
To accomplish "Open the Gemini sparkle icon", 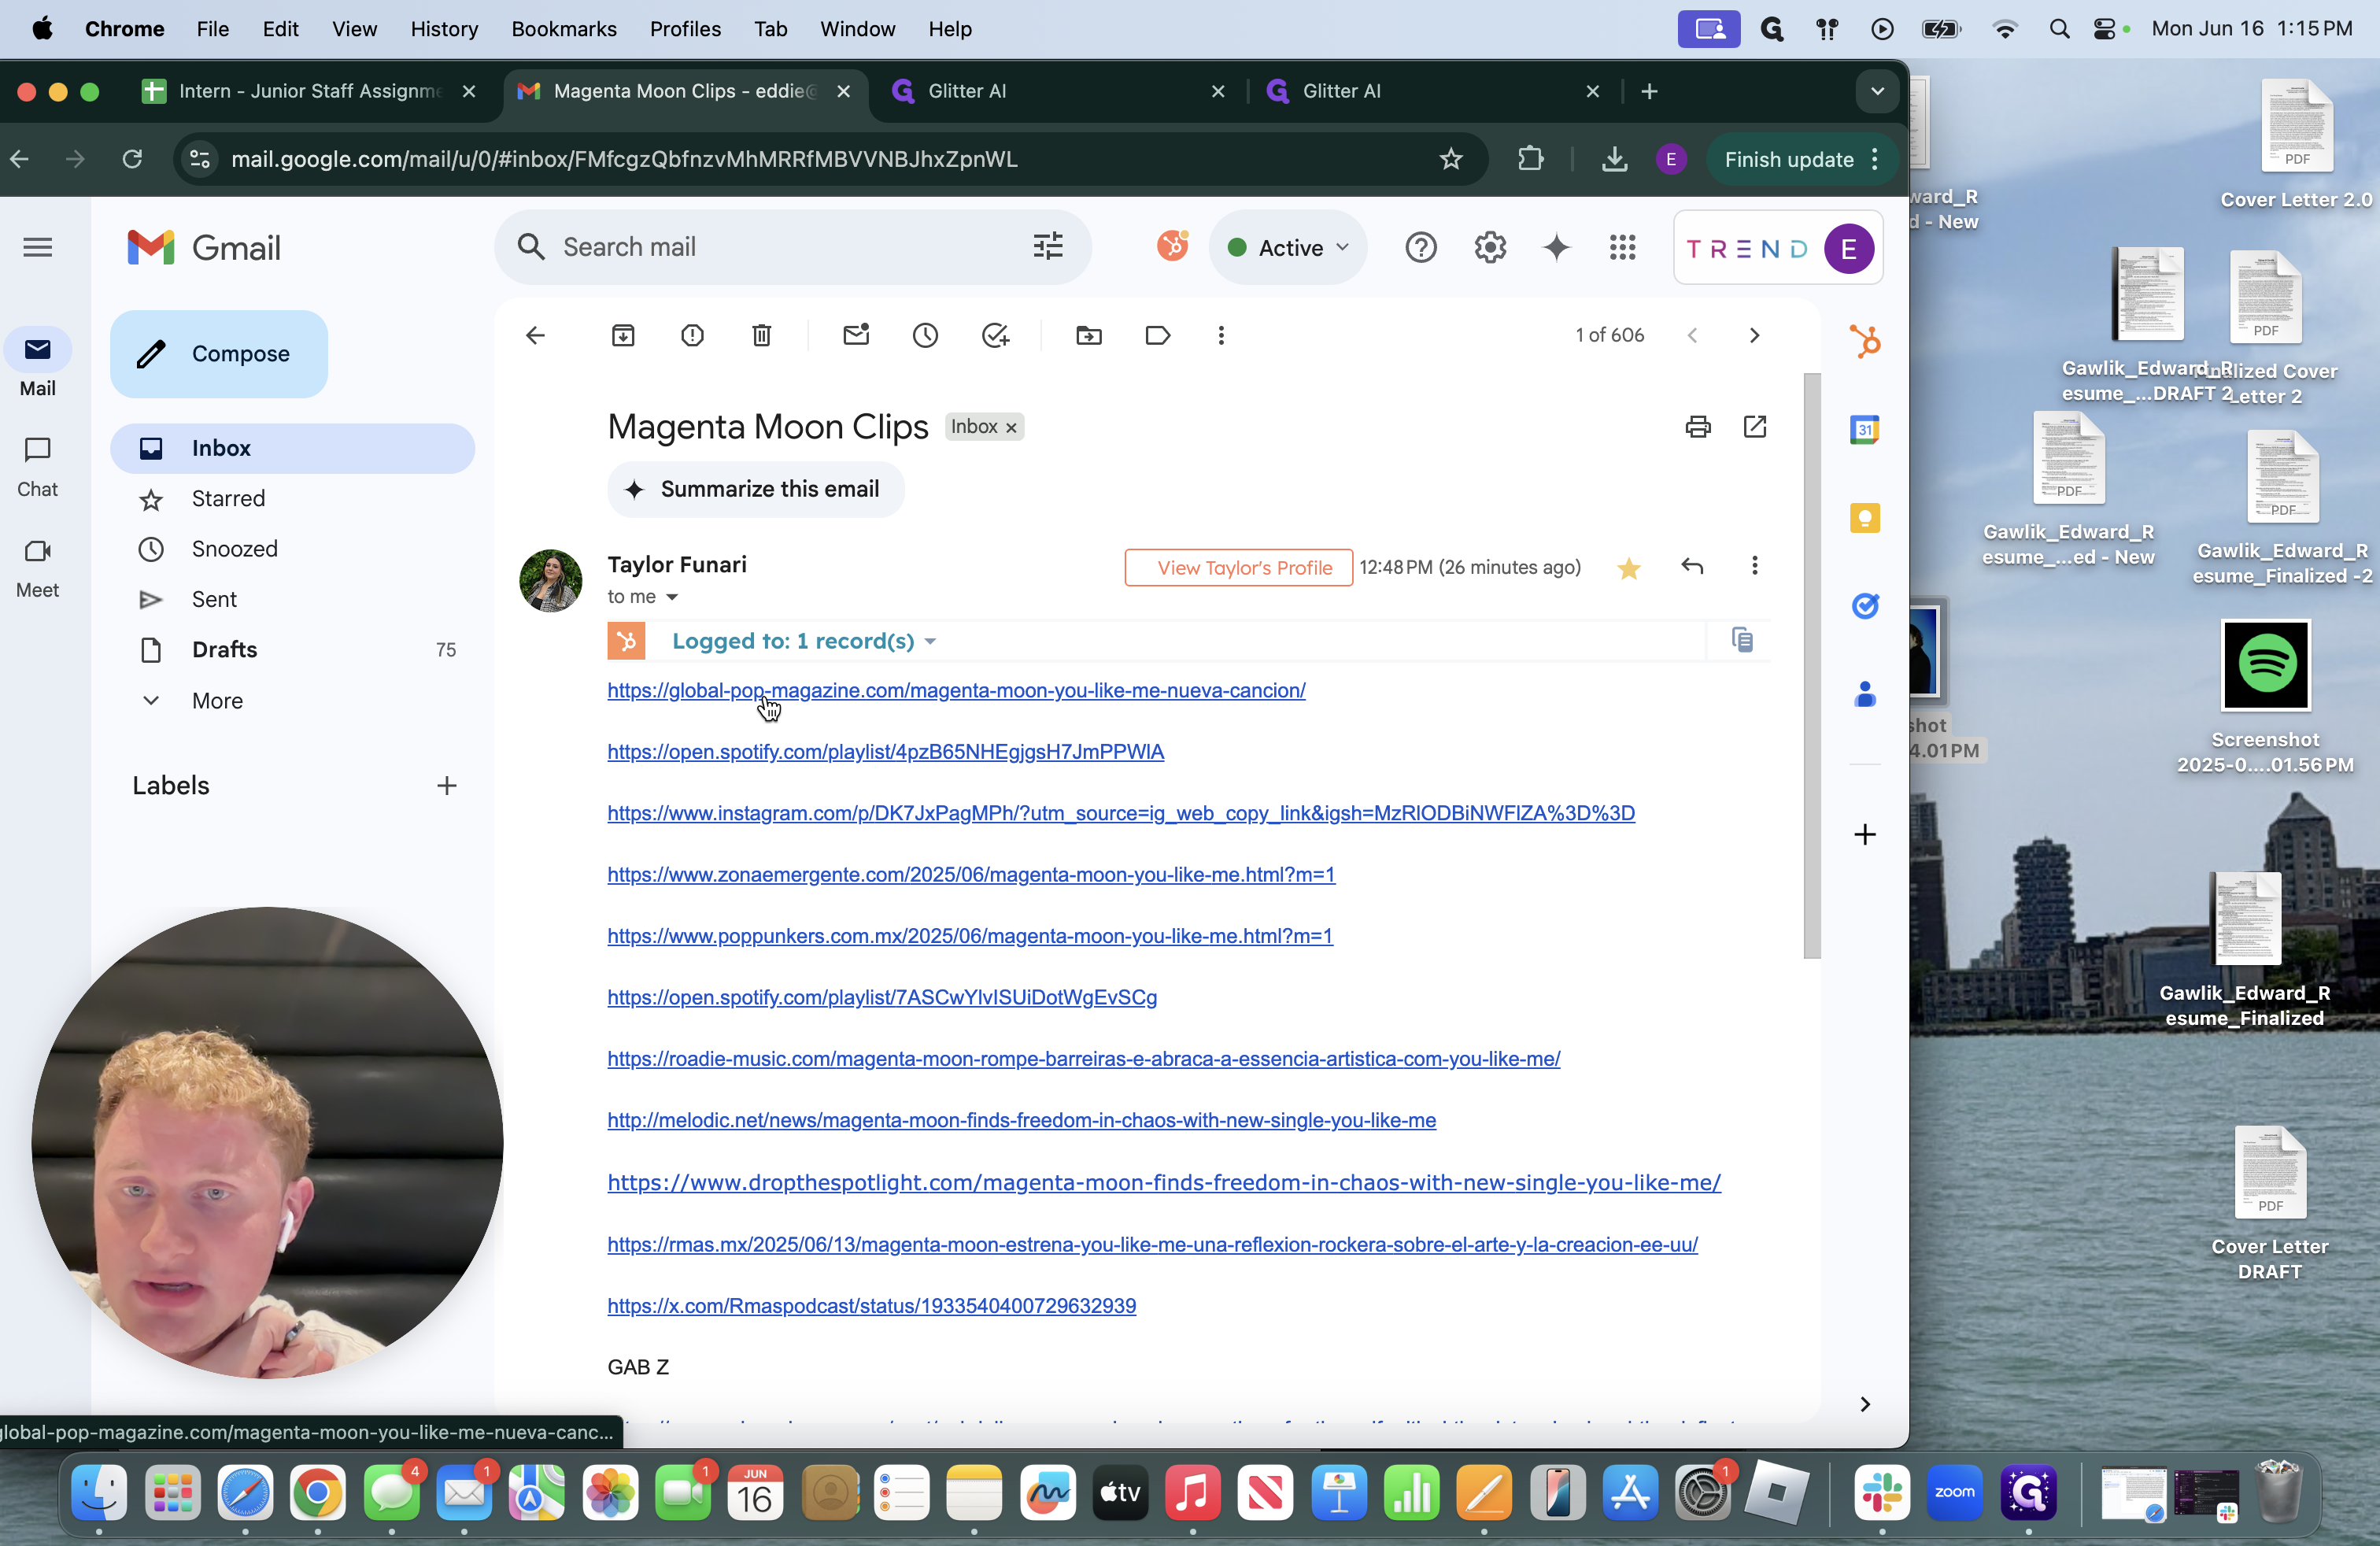I will click(1557, 247).
